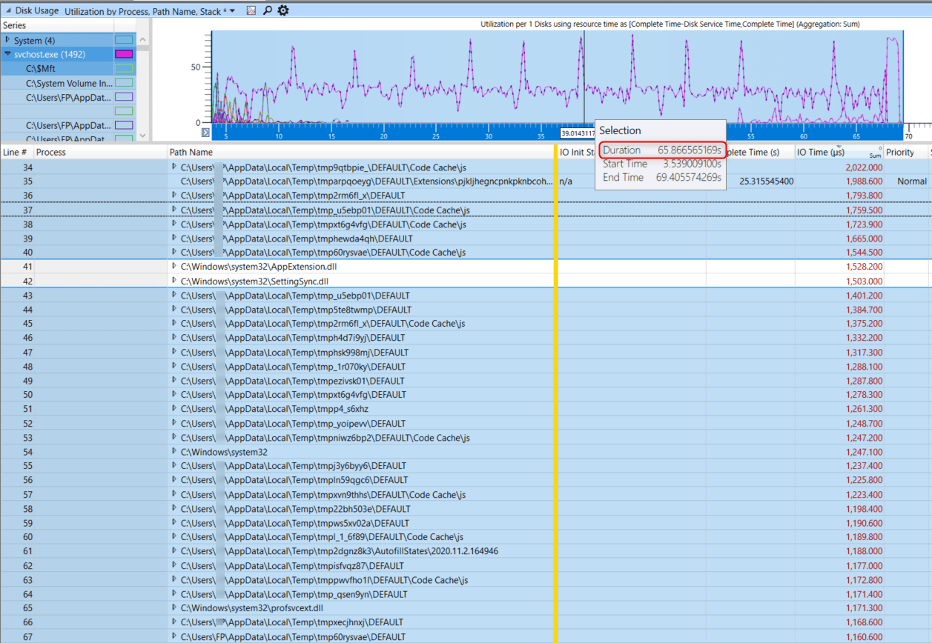Expand row 36 tmp2rm6fl_x DEFAULT path
Viewport: 932px width, 643px height.
[175, 195]
